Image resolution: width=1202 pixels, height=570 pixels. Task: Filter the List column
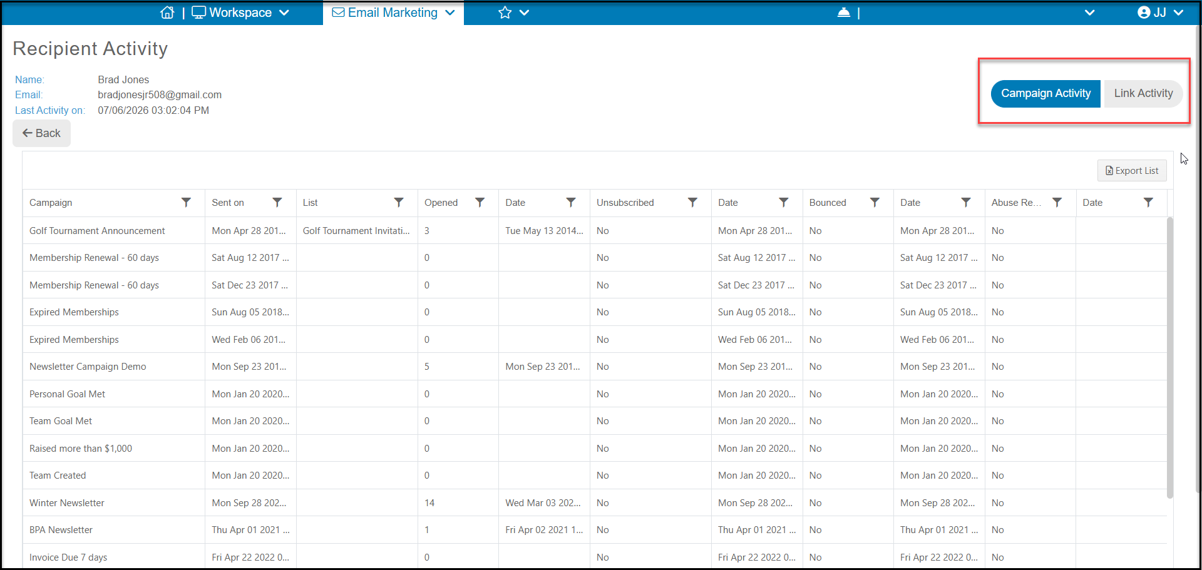(x=399, y=203)
